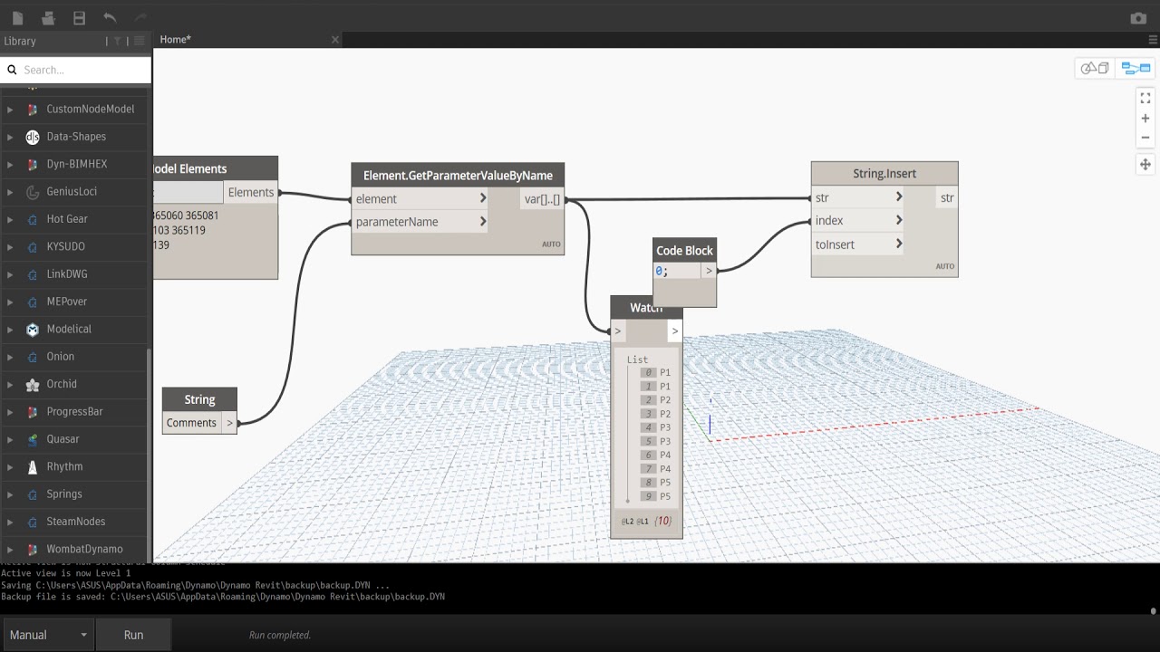Click the Onion package icon
1160x652 pixels.
click(33, 357)
